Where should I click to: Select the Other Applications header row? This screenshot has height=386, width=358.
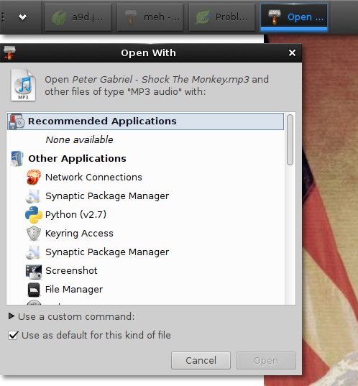tap(145, 158)
